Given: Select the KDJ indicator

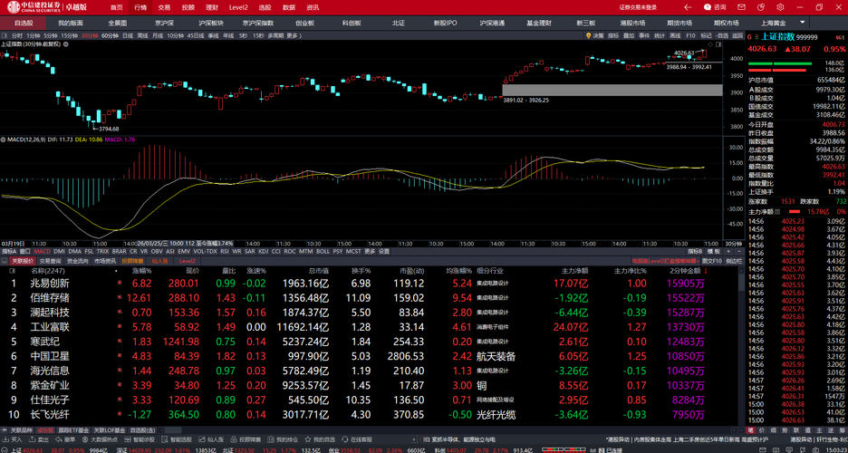Looking at the screenshot, I should tap(263, 251).
